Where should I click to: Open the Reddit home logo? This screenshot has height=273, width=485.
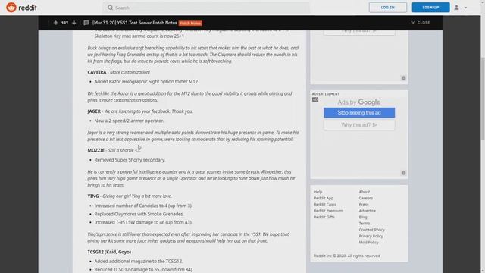(22, 8)
